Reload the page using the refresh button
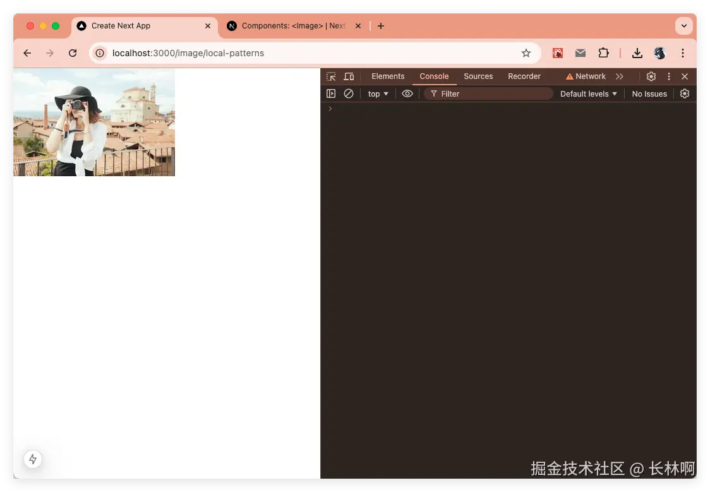710x492 pixels. tap(73, 53)
